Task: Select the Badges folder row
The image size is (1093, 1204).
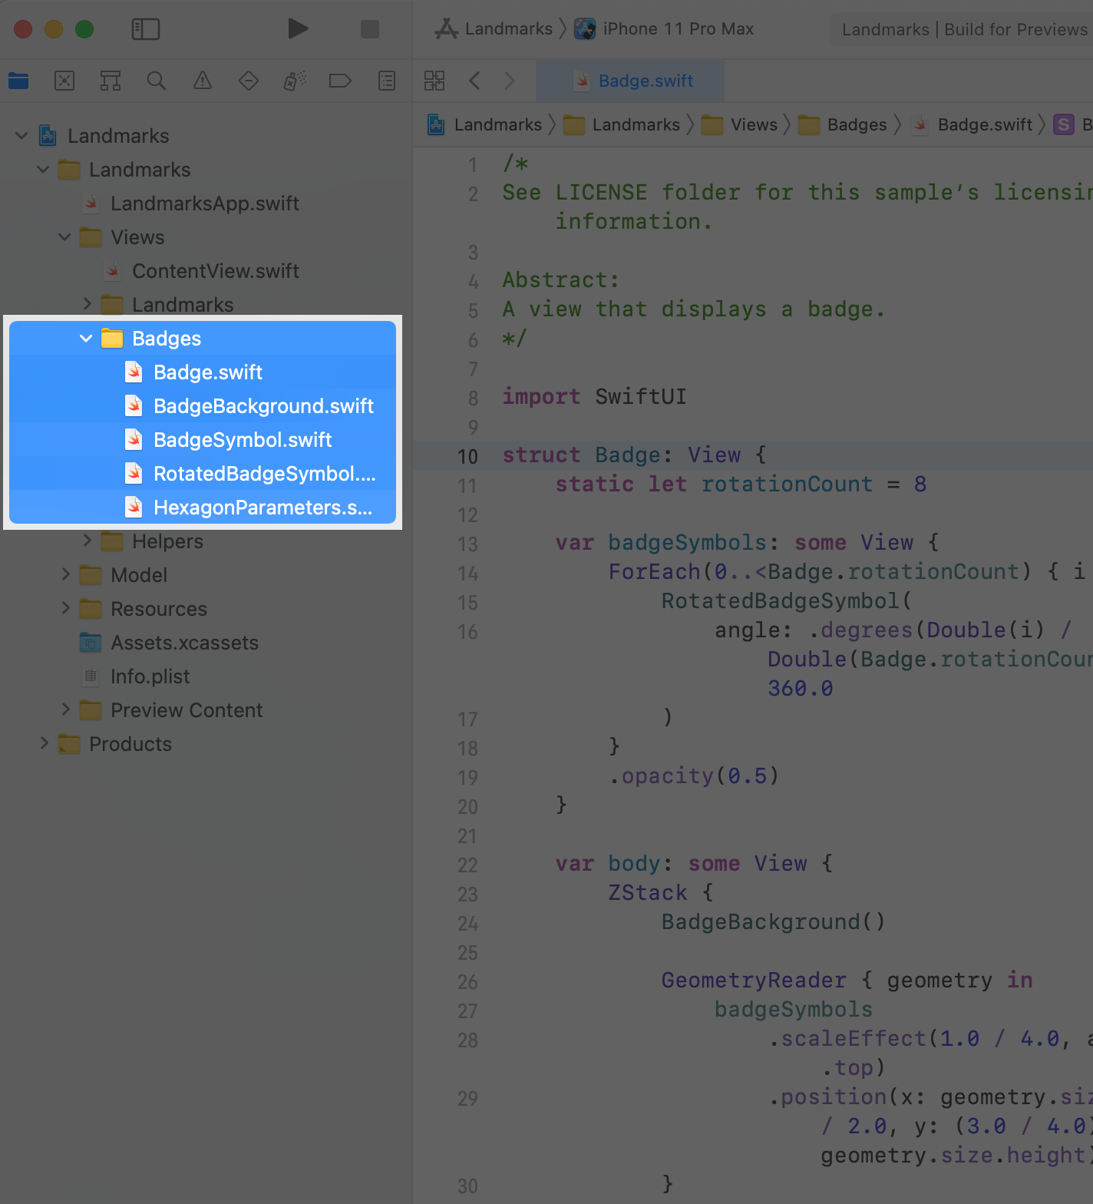Action: [203, 339]
